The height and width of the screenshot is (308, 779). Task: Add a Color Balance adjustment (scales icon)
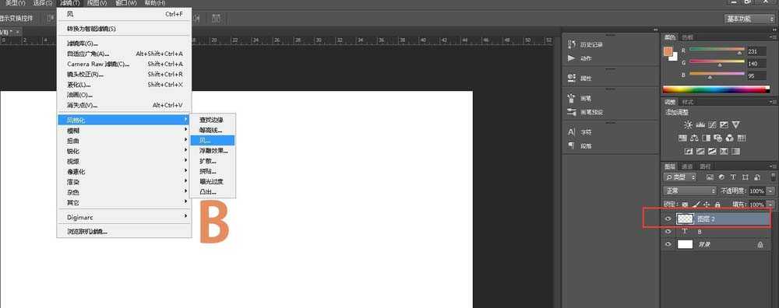[x=695, y=138]
